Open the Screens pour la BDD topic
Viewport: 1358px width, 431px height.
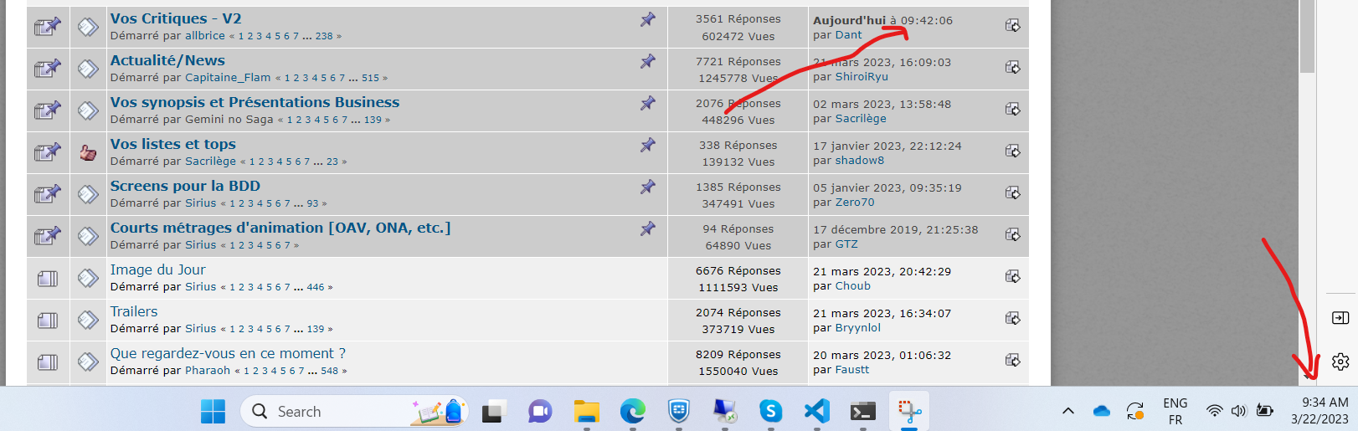pos(185,186)
